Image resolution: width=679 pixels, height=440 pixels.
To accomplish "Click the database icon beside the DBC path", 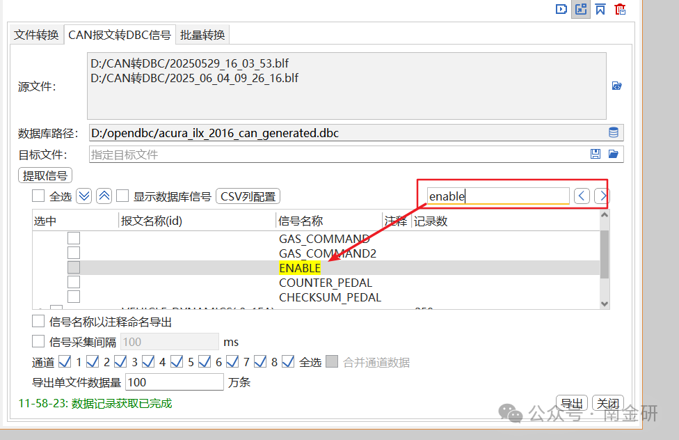I will [x=613, y=132].
